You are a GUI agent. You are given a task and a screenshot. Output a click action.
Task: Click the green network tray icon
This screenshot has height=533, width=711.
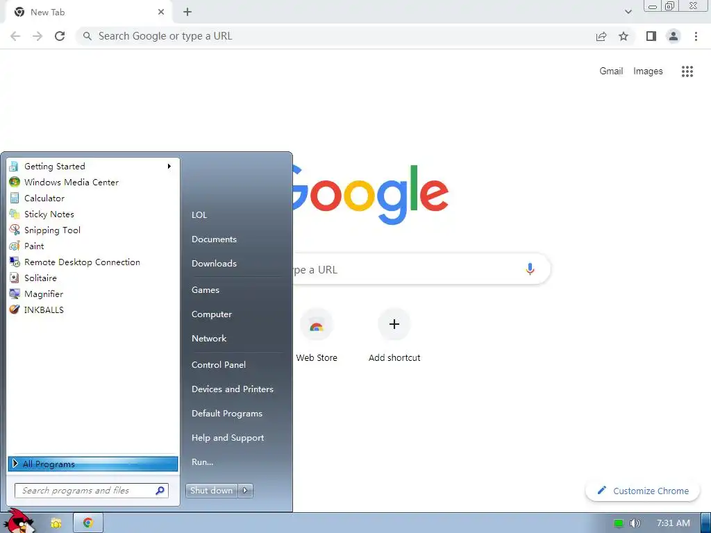click(618, 523)
